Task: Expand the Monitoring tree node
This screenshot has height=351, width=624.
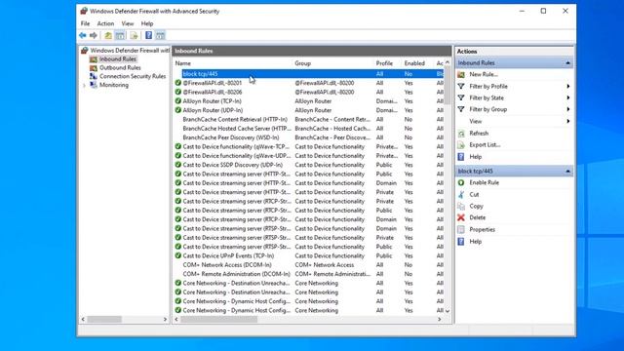Action: (x=84, y=85)
